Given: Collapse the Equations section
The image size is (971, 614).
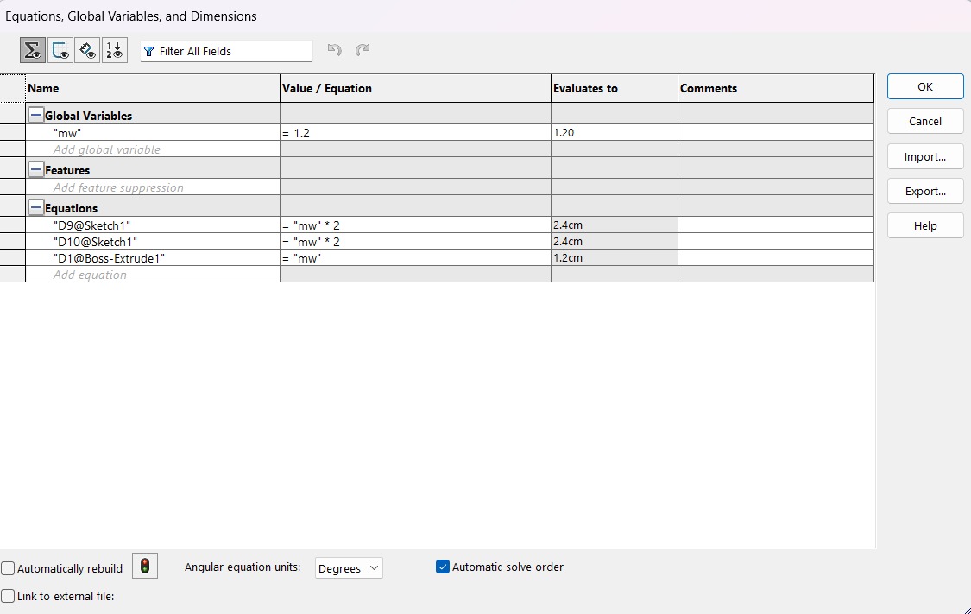Looking at the screenshot, I should click(x=36, y=207).
